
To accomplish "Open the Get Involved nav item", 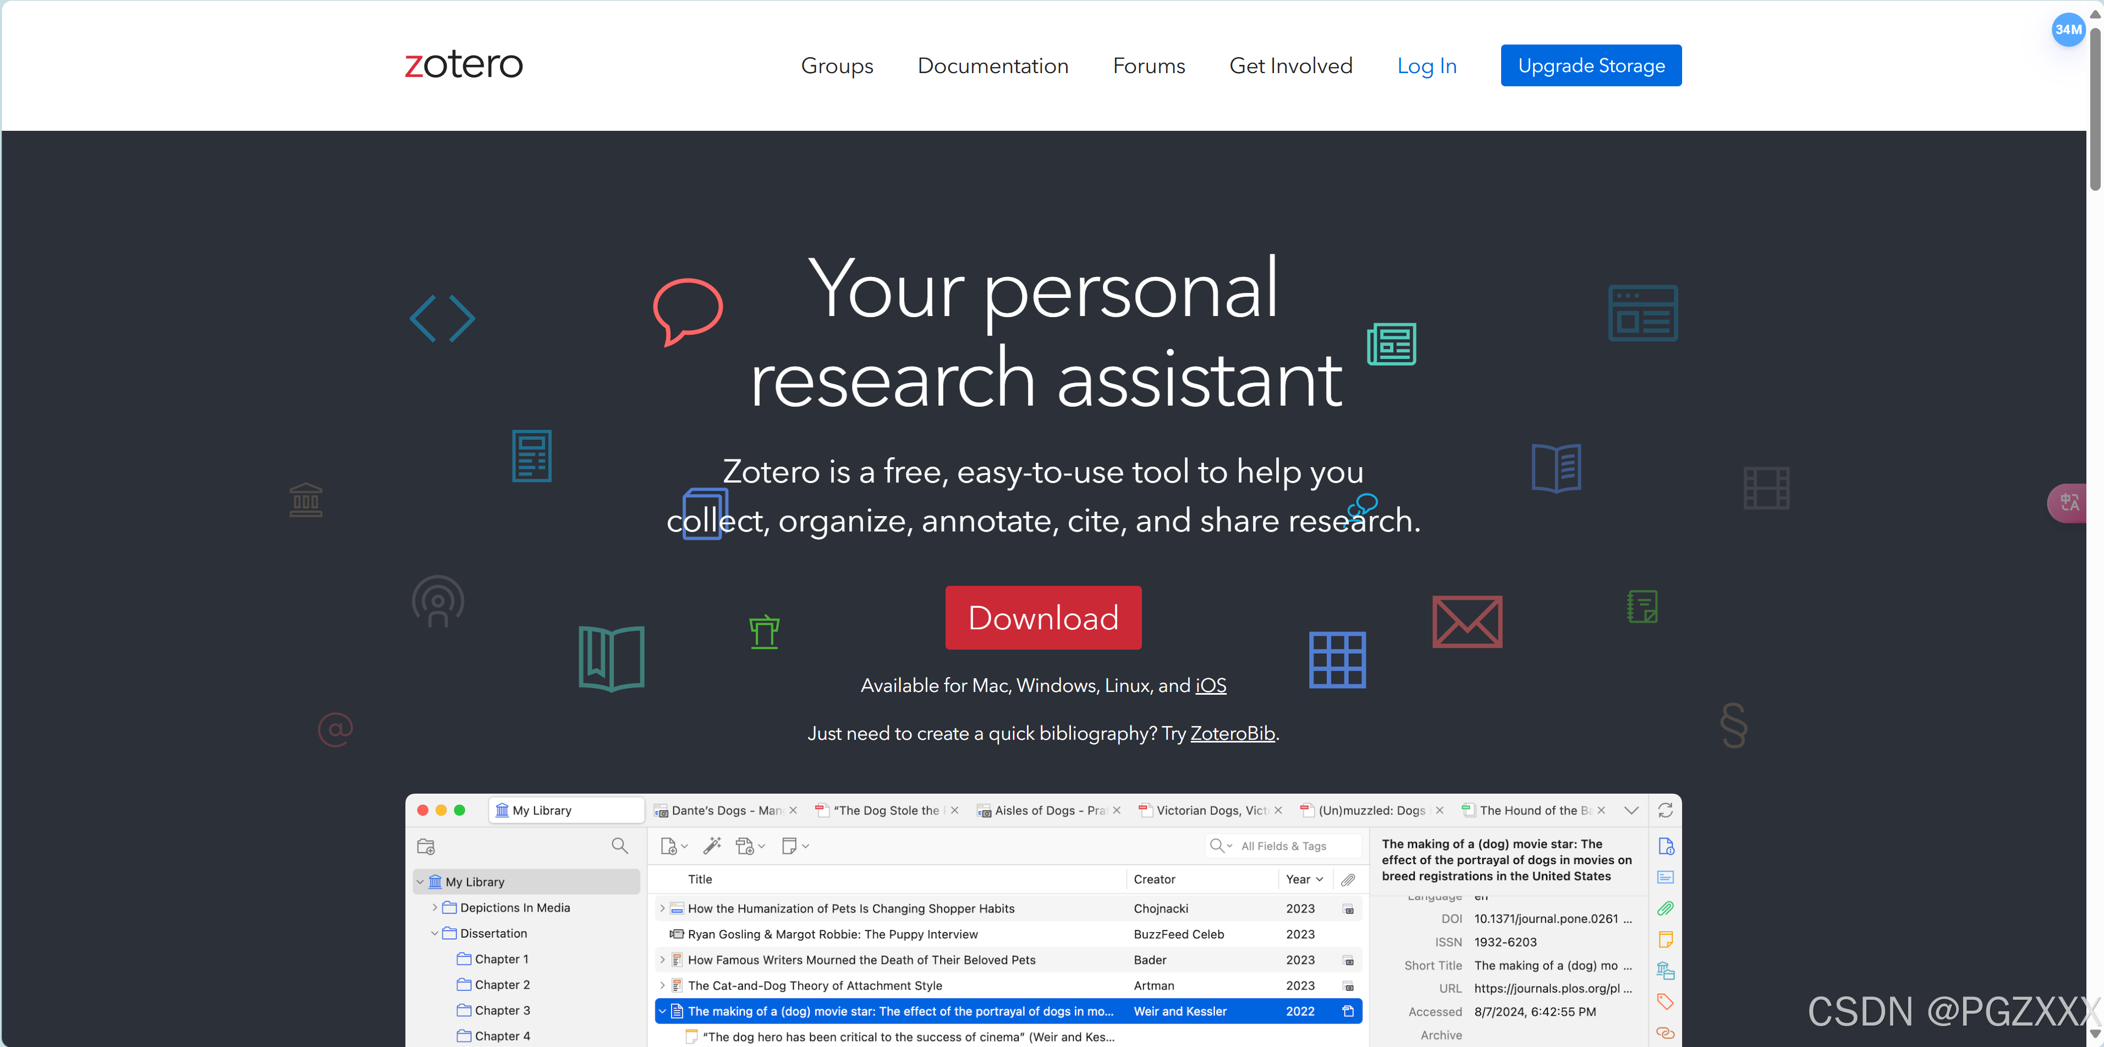I will pos(1292,66).
